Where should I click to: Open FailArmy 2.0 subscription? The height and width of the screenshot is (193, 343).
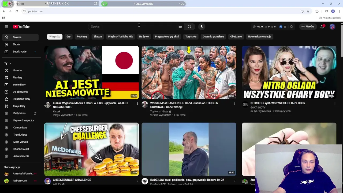[x=20, y=181]
